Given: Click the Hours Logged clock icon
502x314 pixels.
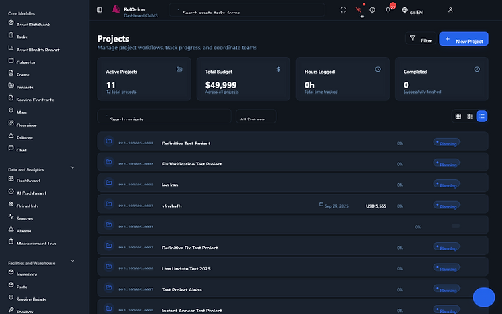Looking at the screenshot, I should (378, 69).
